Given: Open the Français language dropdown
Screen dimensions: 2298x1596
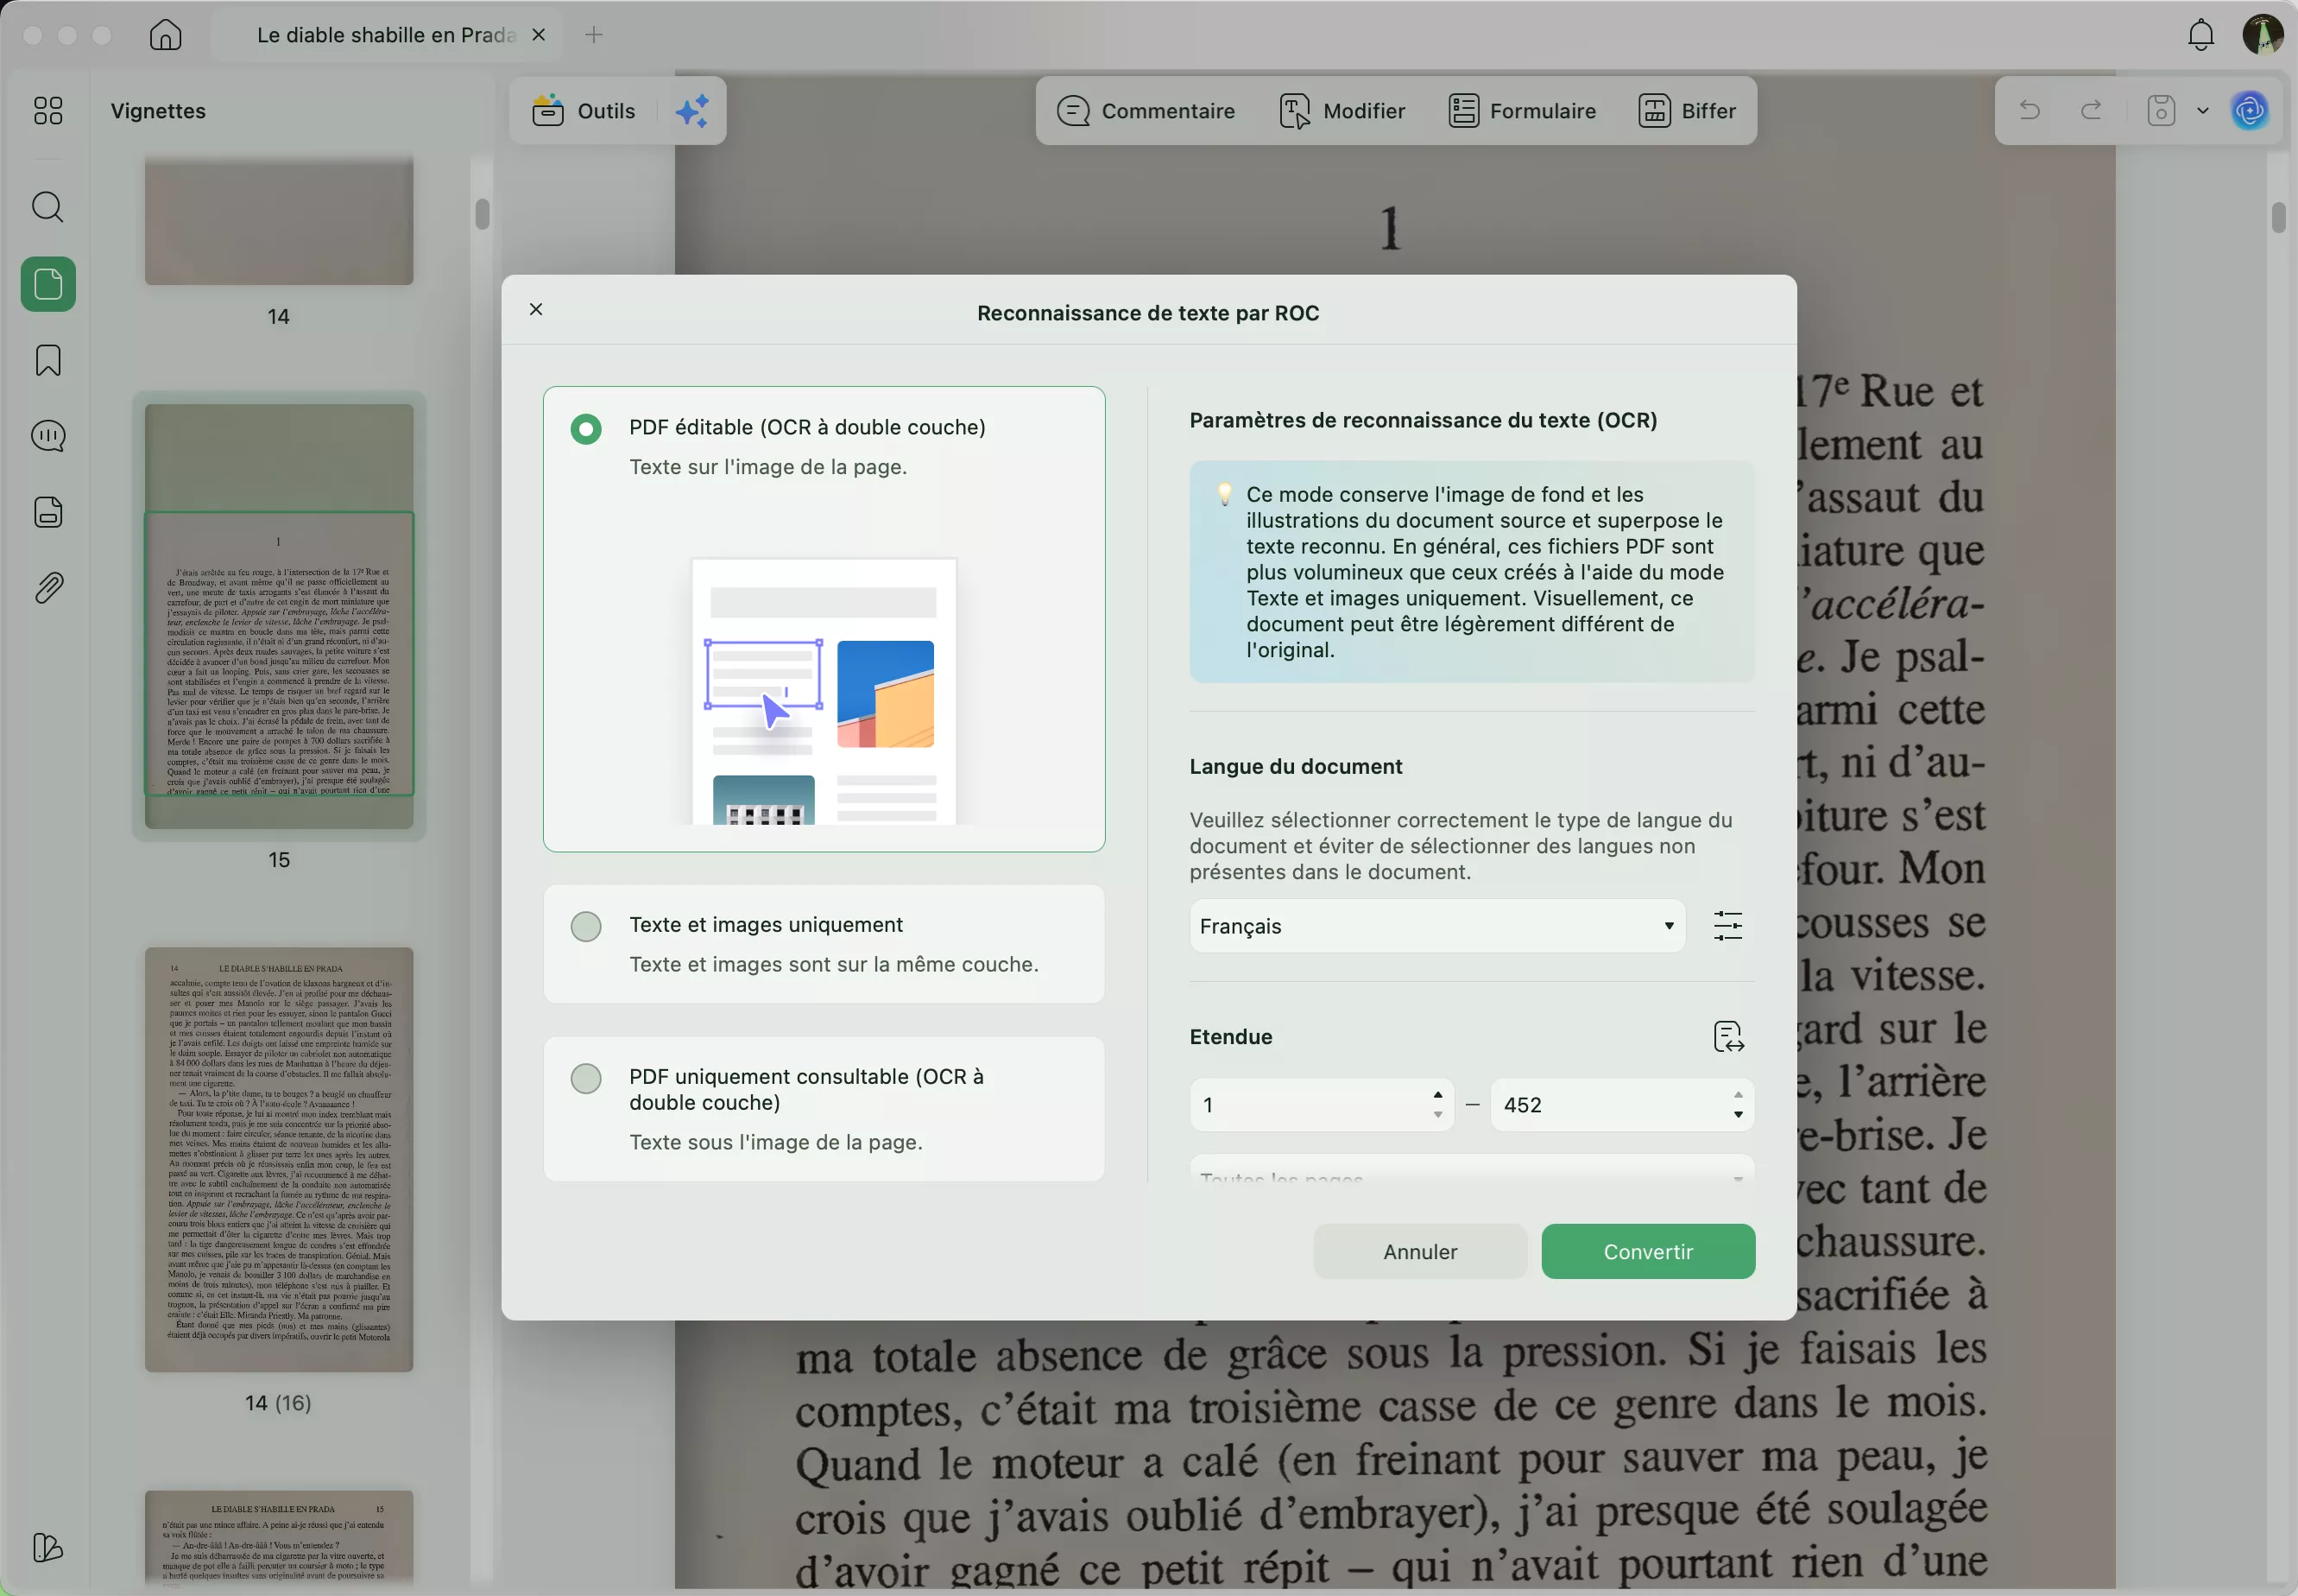Looking at the screenshot, I should [1436, 926].
